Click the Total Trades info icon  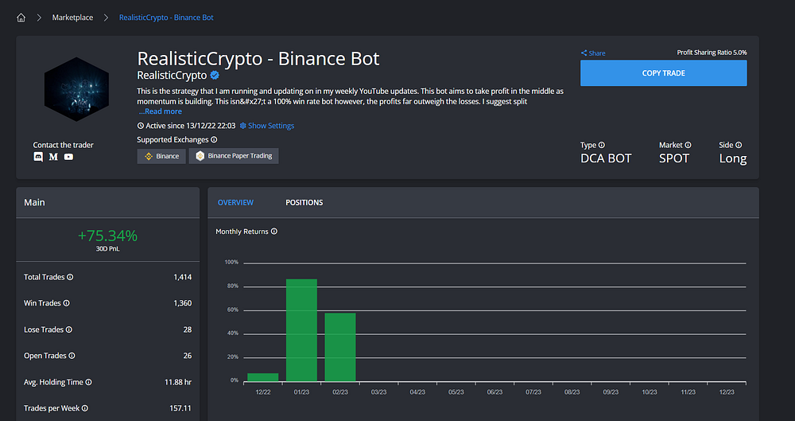71,277
